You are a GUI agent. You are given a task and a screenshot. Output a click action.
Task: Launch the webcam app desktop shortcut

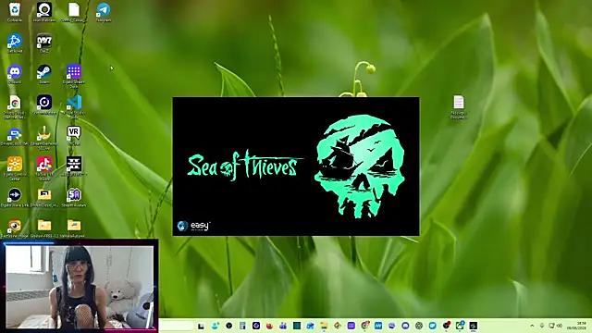(44, 12)
